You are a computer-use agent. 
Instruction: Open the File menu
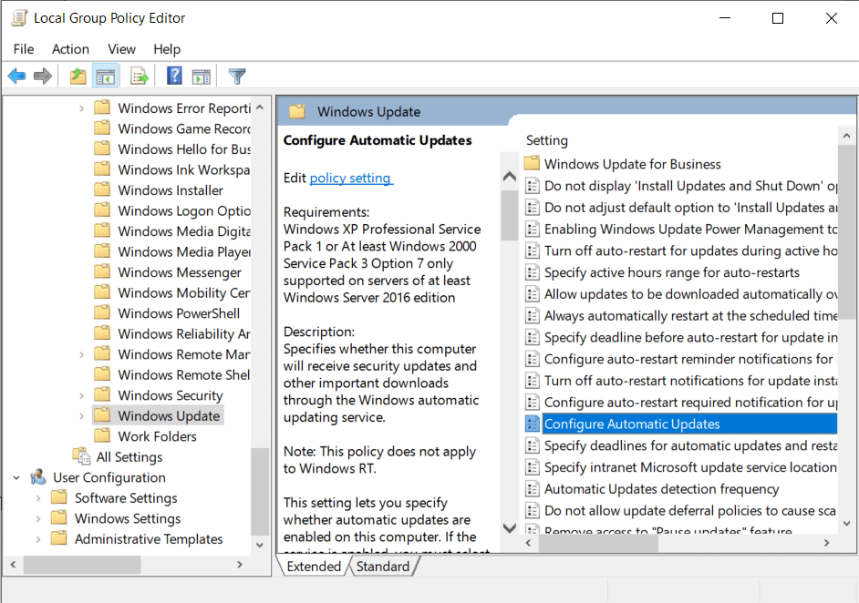pyautogui.click(x=24, y=49)
